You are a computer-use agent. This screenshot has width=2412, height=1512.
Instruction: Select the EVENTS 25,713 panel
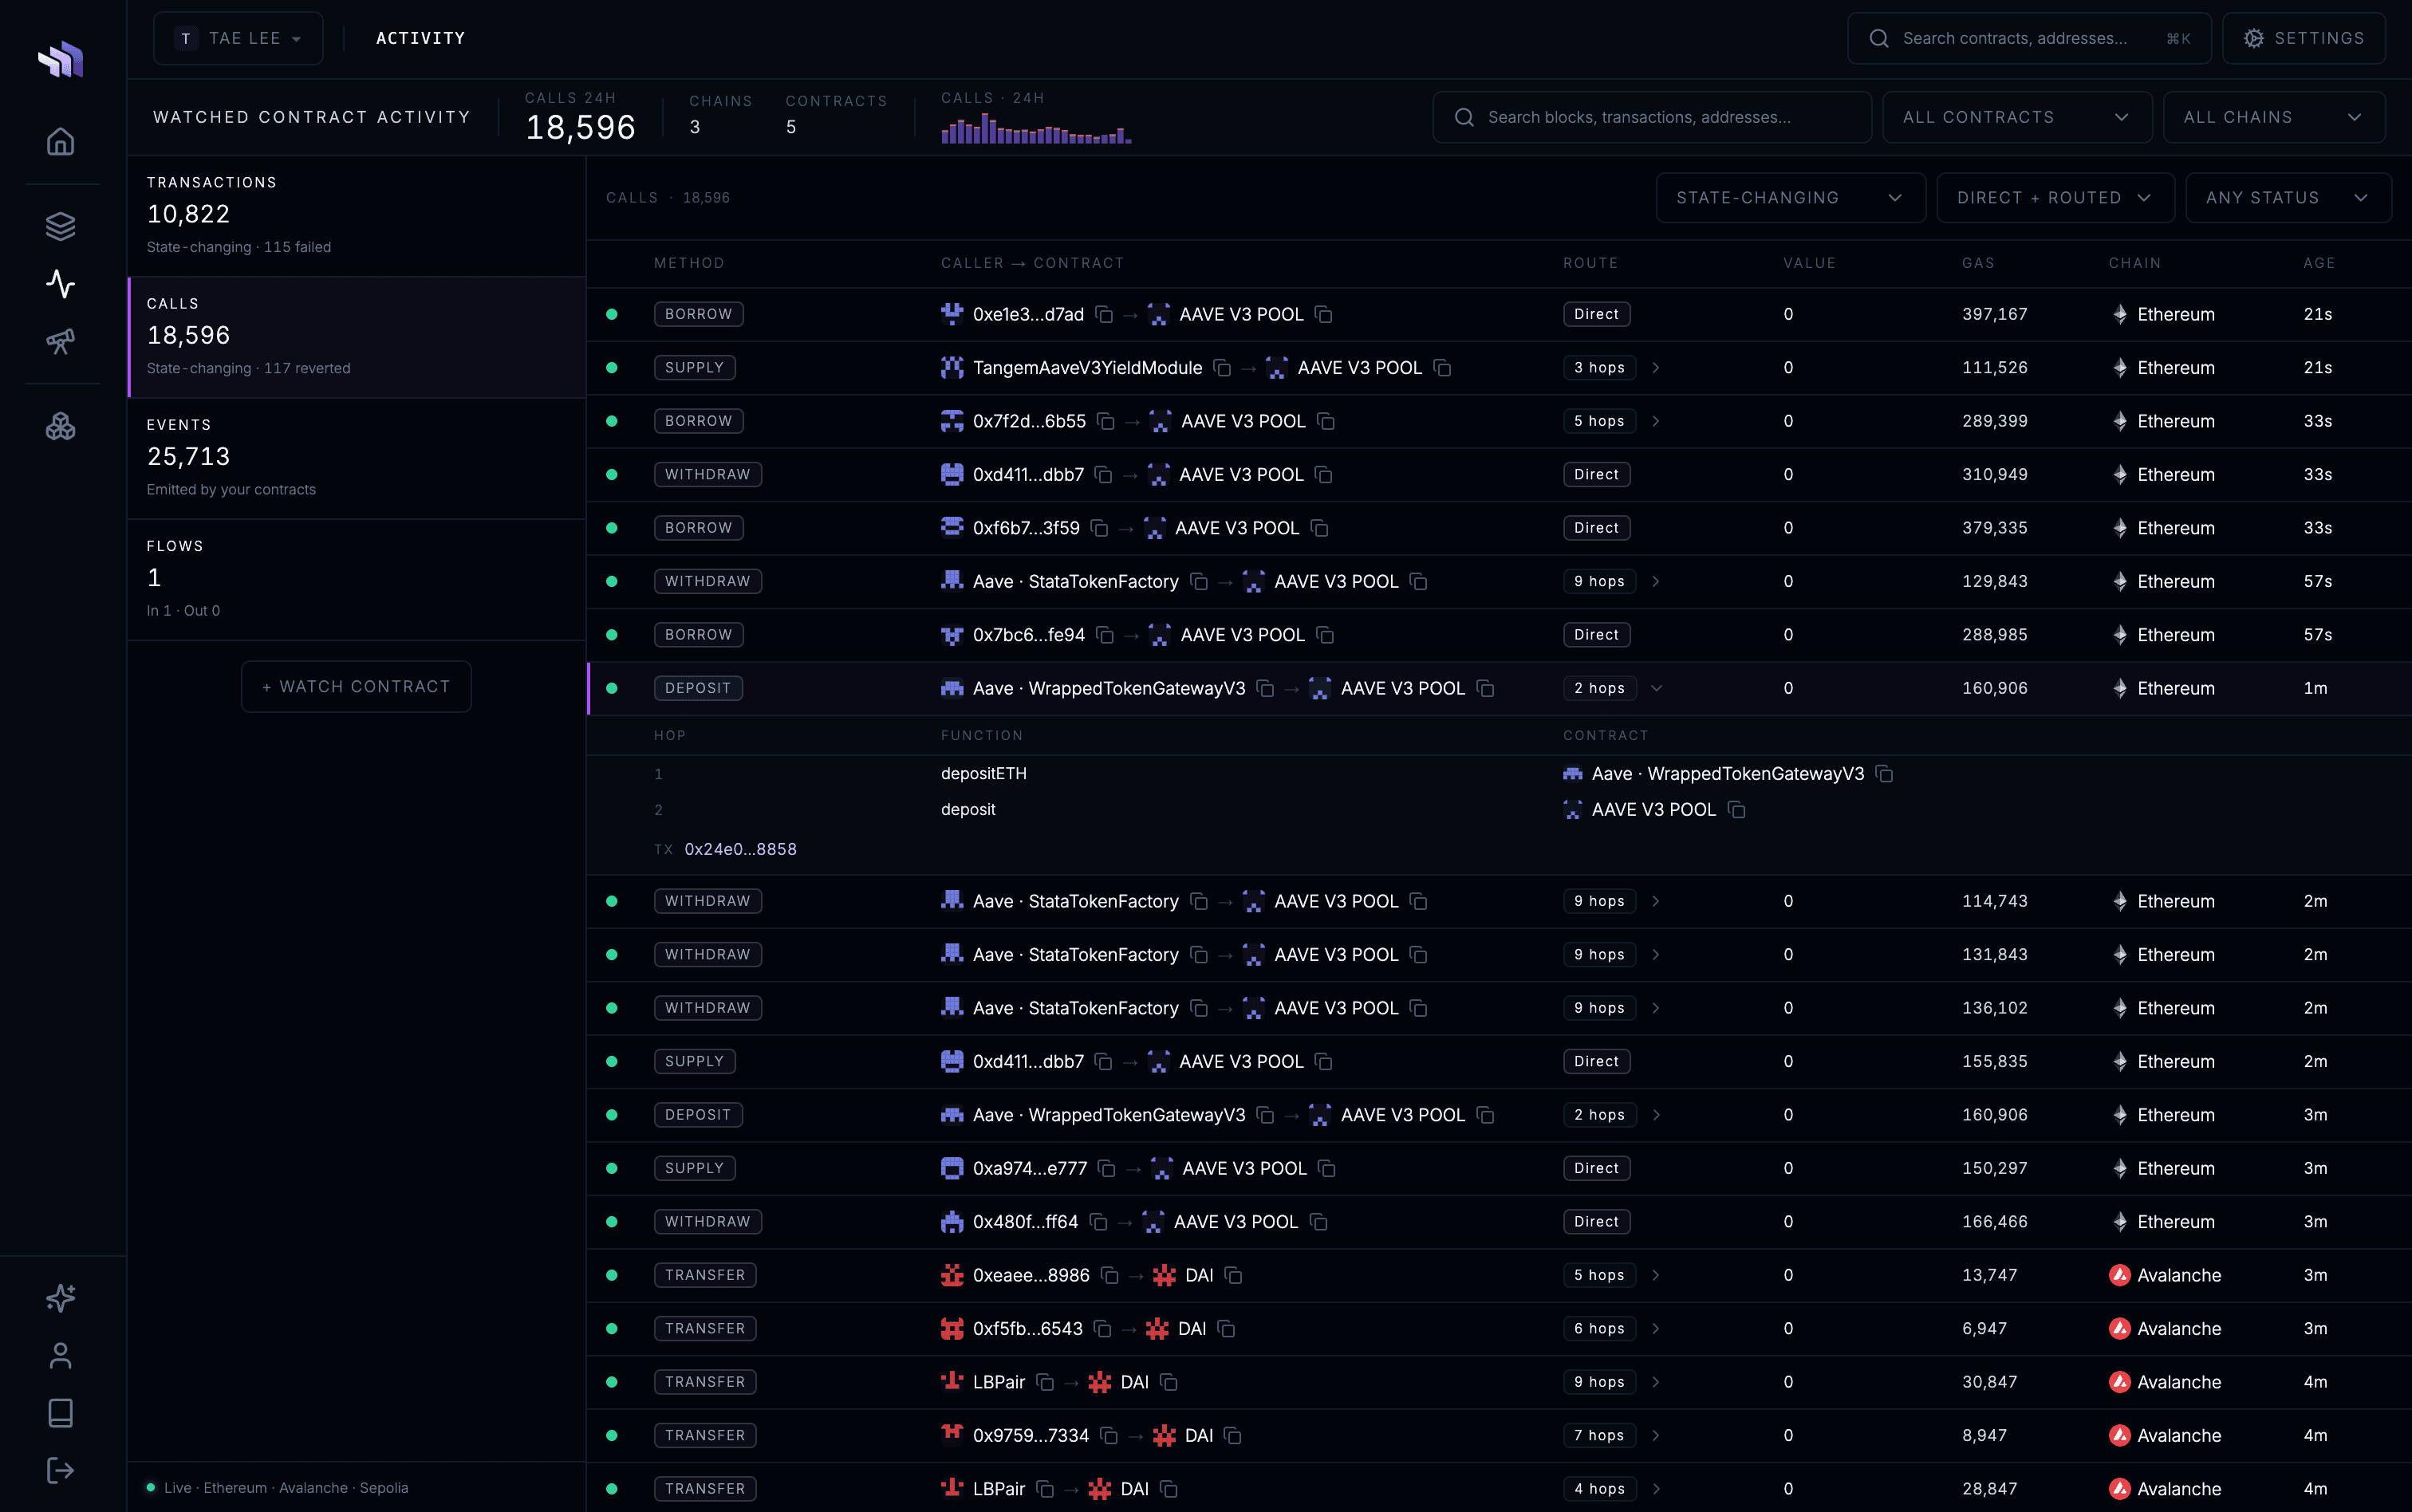tap(357, 458)
